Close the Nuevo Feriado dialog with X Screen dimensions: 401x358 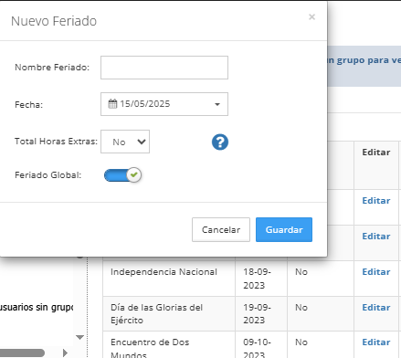(x=311, y=16)
